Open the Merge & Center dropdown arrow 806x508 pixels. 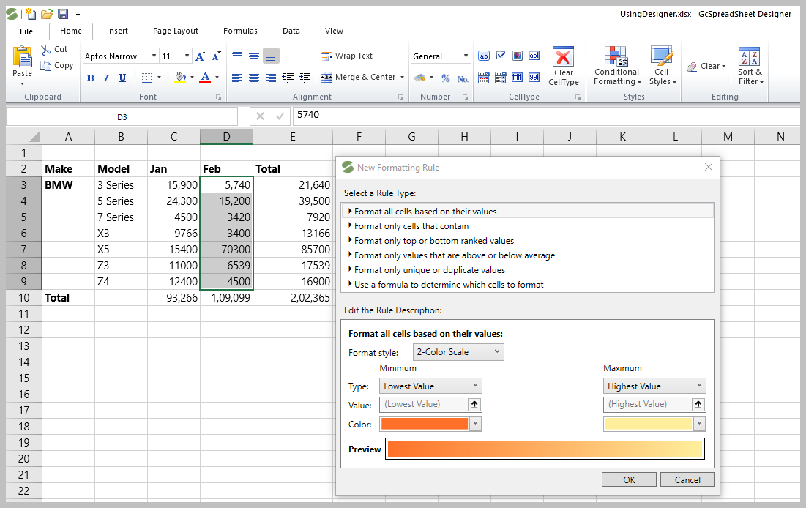[402, 78]
